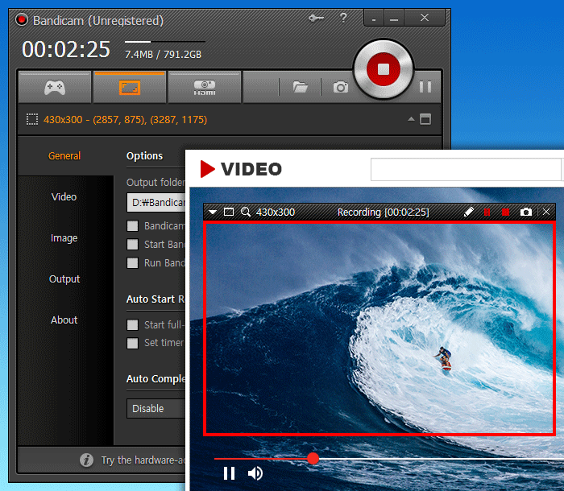
Task: Click camera screenshot icon in Bandicam toolbar
Action: coord(340,87)
